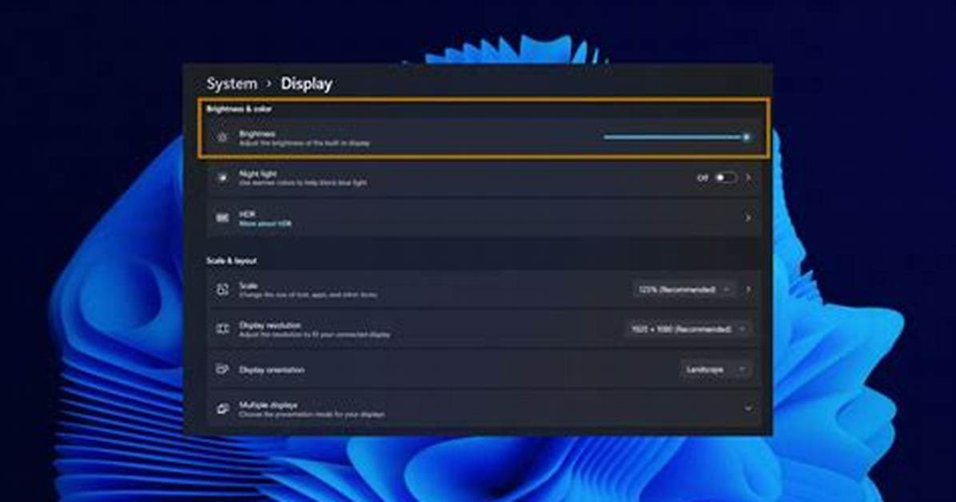Image resolution: width=956 pixels, height=502 pixels.
Task: Click the Night light row label
Action: pyautogui.click(x=257, y=173)
